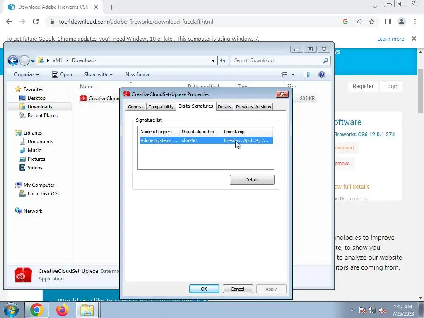Open the Chrome three-dot menu
The height and width of the screenshot is (318, 424).
click(x=415, y=22)
